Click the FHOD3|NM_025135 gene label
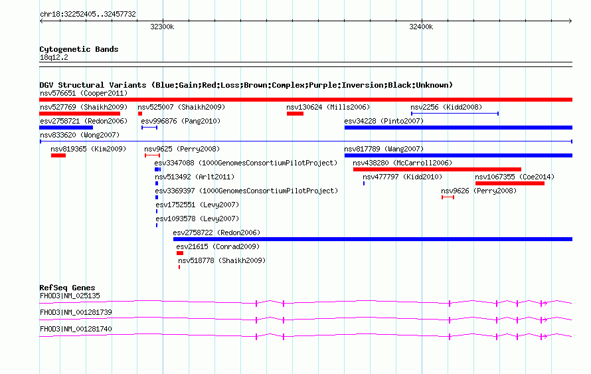 tap(70, 296)
